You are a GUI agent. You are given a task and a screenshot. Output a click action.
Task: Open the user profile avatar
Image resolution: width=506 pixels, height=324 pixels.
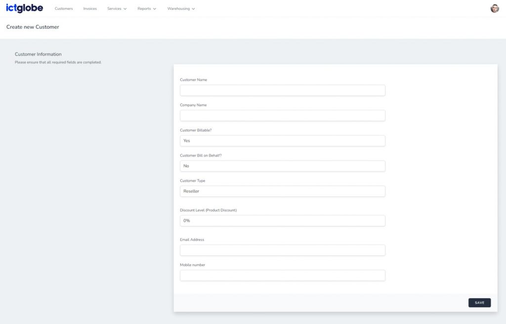(494, 8)
